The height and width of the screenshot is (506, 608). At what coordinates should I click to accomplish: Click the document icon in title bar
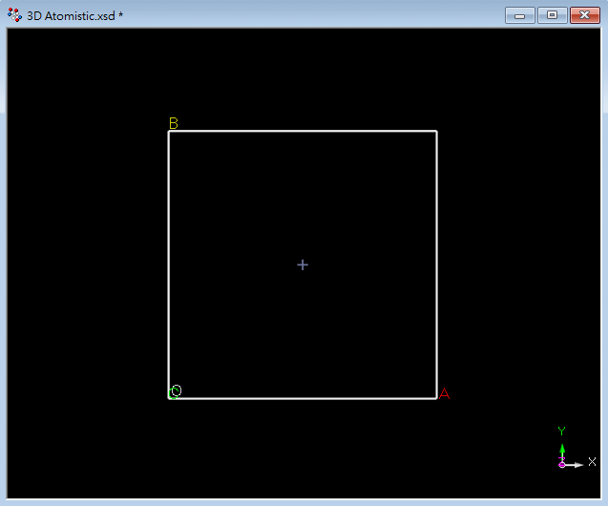pos(14,15)
